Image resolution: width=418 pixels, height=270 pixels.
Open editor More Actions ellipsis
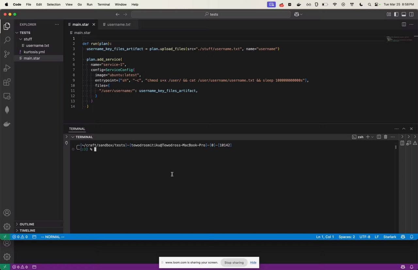coord(411,24)
